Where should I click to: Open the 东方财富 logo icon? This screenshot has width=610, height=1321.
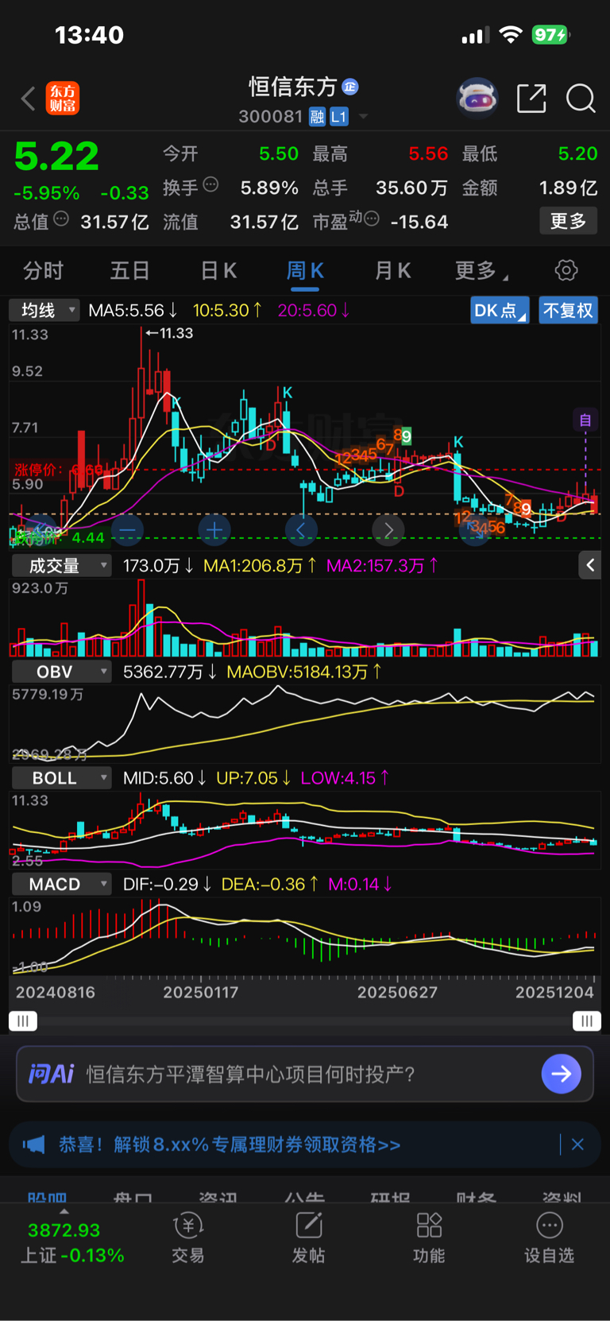tap(63, 99)
